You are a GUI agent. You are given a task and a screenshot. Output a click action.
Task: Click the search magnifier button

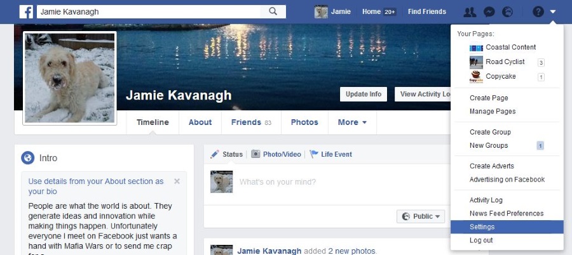[x=273, y=11]
